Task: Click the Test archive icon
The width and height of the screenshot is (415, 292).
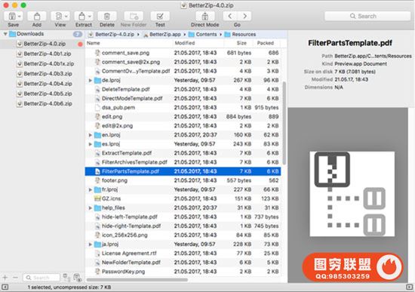Action: (160, 17)
